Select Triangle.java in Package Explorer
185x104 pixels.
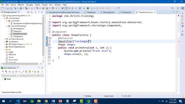[18, 36]
